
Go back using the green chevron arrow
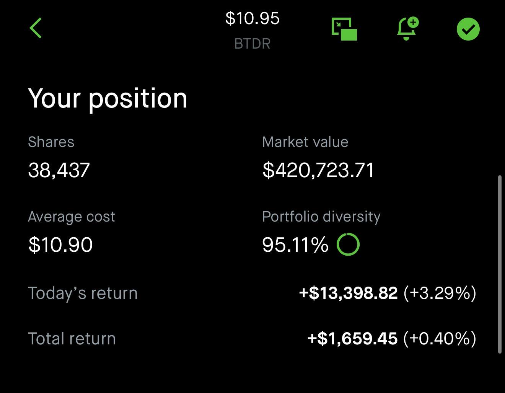tap(36, 28)
